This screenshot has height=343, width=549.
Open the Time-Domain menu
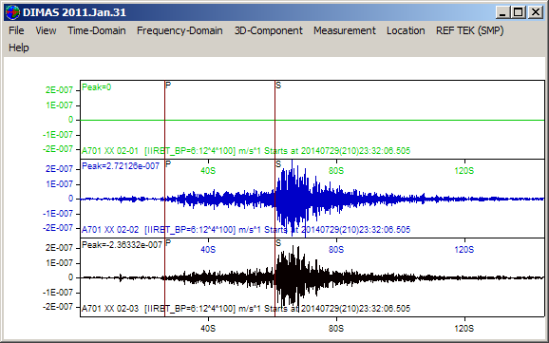coord(97,30)
